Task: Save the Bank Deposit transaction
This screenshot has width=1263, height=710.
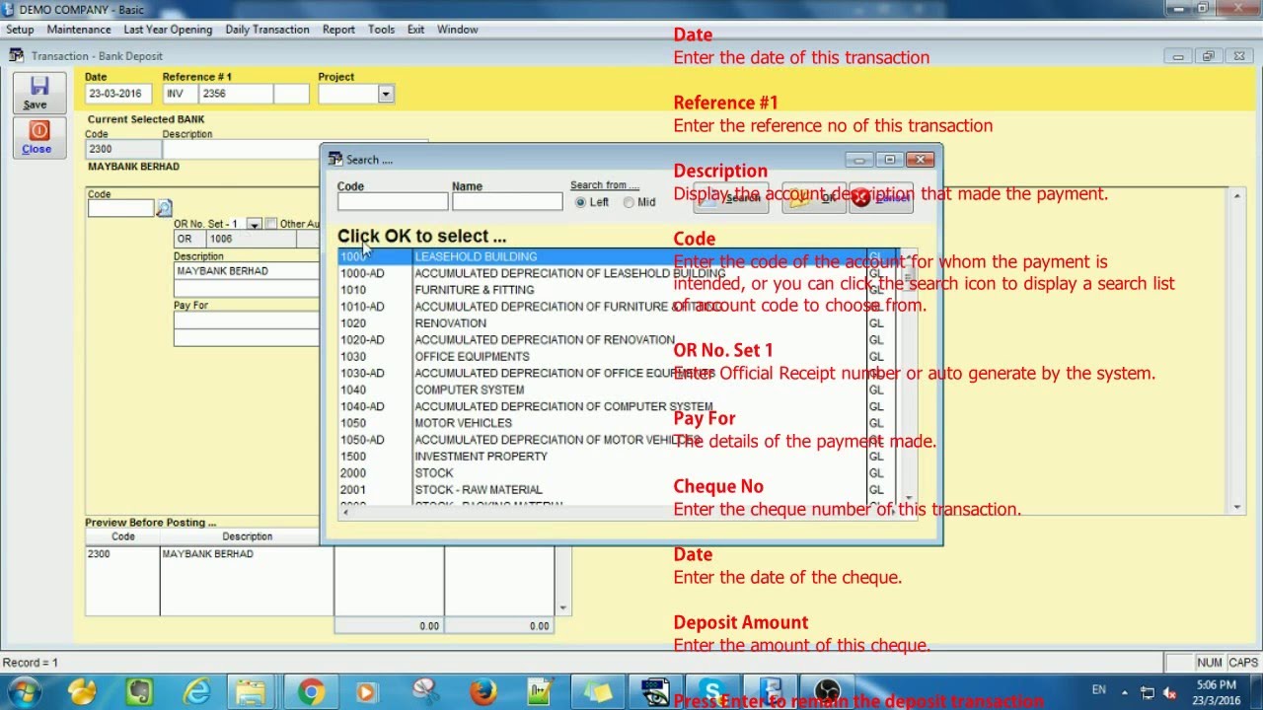Action: (39, 93)
